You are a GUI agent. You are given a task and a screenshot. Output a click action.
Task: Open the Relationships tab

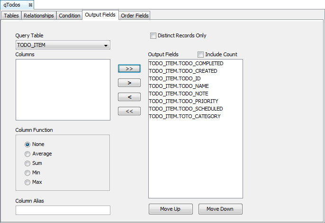pyautogui.click(x=39, y=16)
